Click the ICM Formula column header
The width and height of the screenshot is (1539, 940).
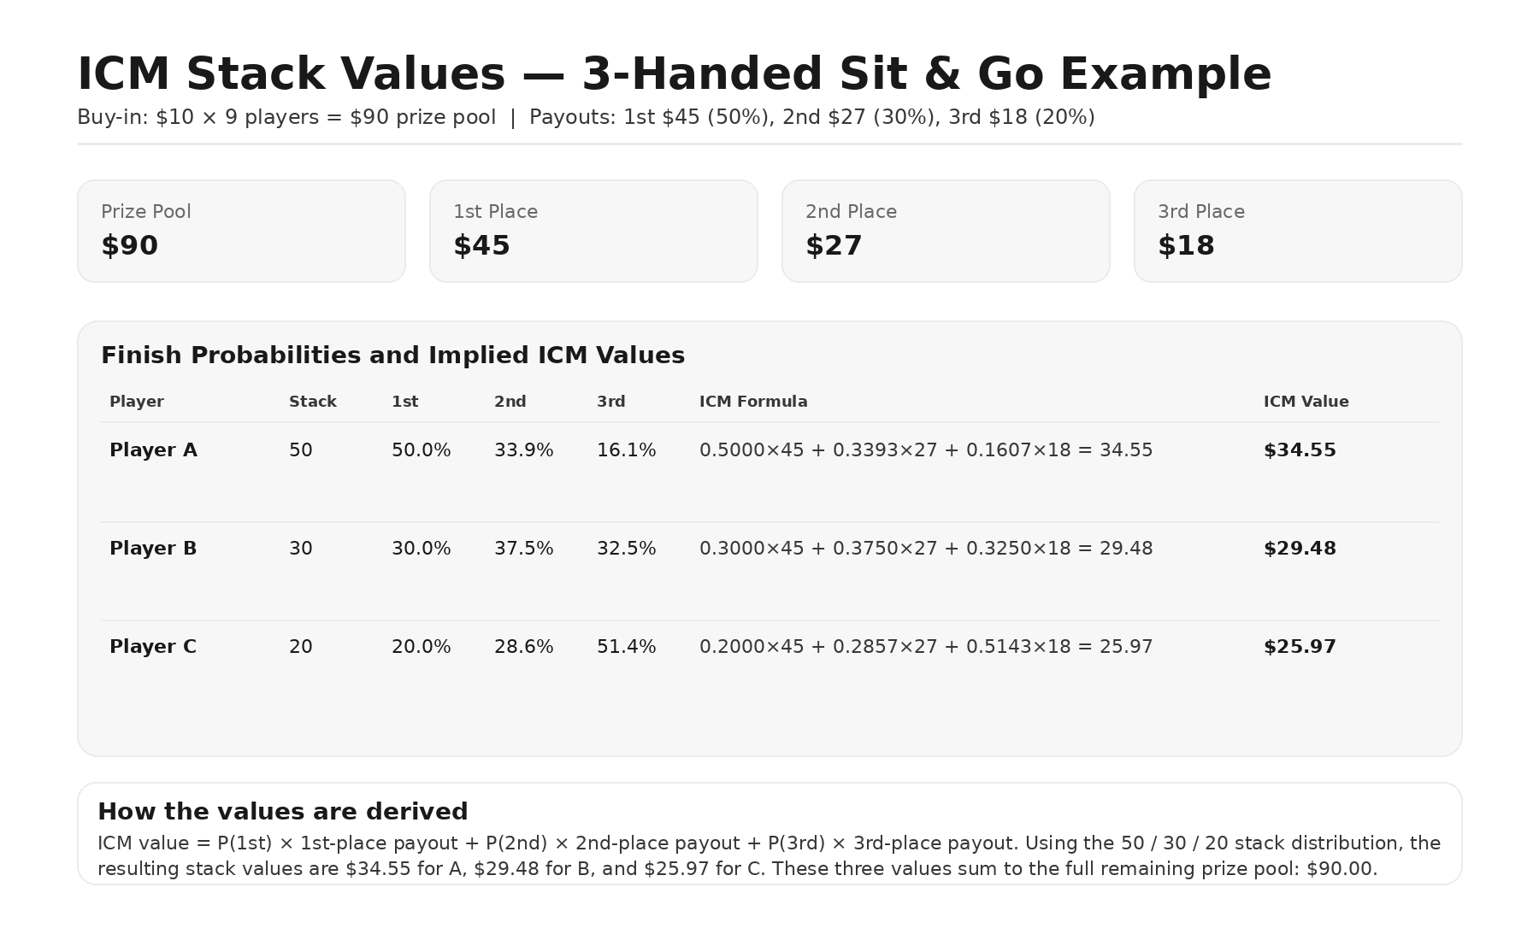[x=753, y=402]
